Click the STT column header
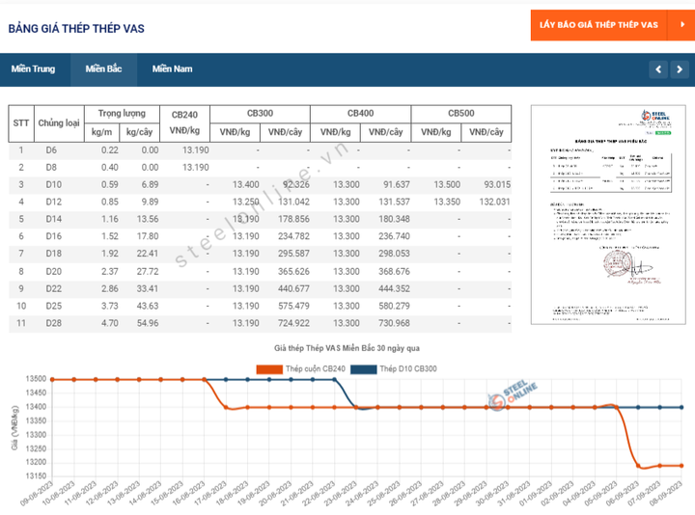695x515 pixels. click(21, 123)
